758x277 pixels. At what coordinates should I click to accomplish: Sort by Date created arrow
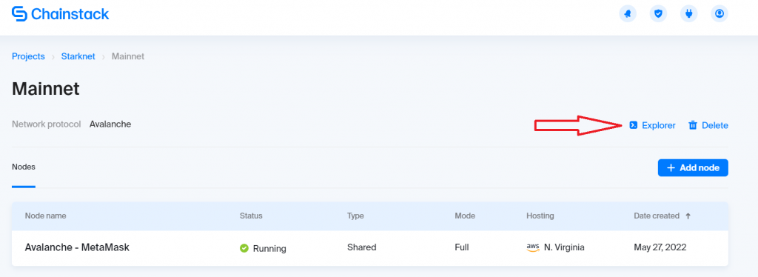688,216
